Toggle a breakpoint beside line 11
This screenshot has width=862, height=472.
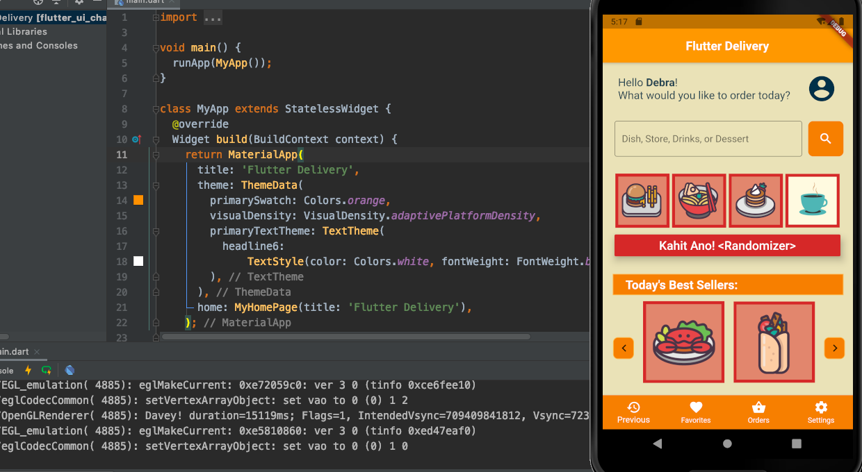coord(138,154)
